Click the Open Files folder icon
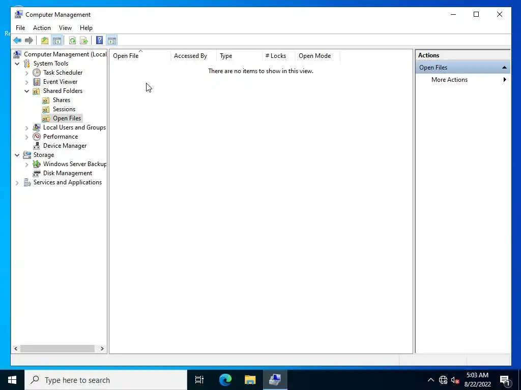The height and width of the screenshot is (390, 521). click(46, 118)
